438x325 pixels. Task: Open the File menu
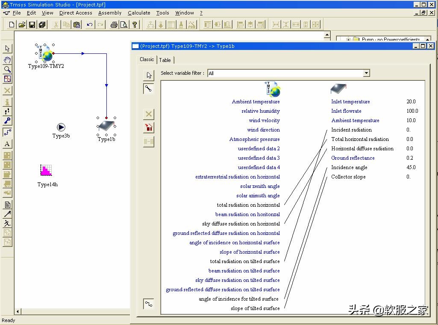tap(17, 13)
